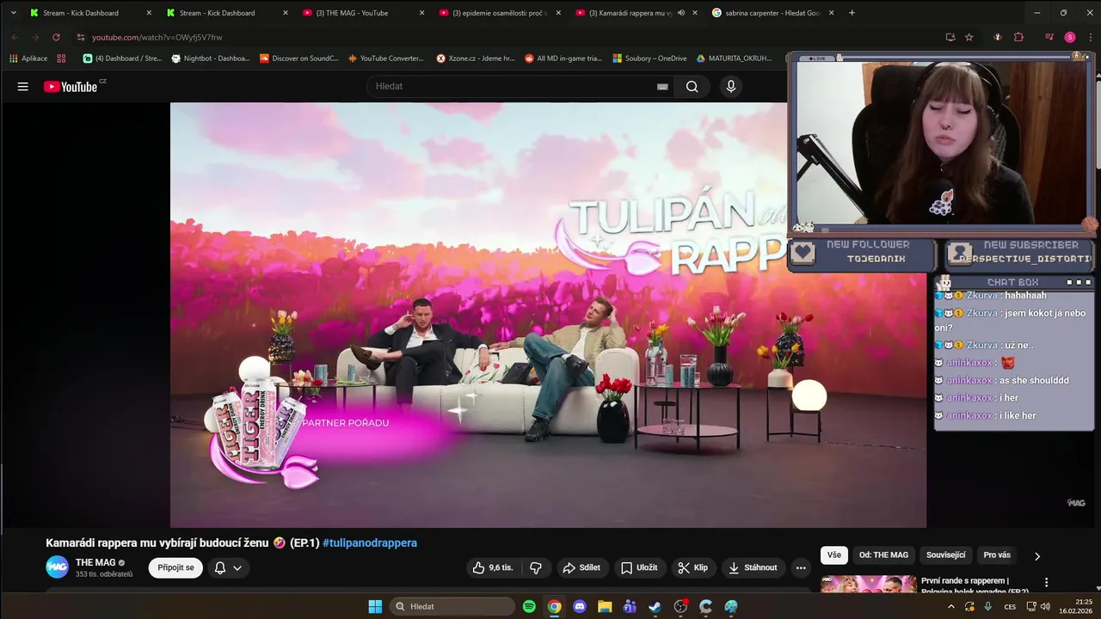Switch to the sabrina carpenter Google tab
Screen dimensions: 1101x619
click(772, 13)
